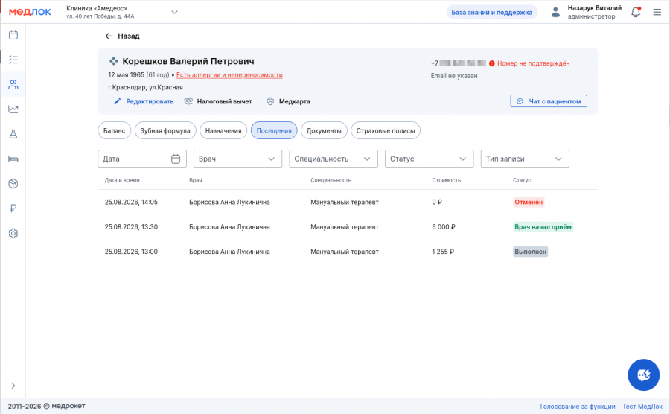The image size is (670, 414).
Task: Open the floating chat support button
Action: click(643, 375)
